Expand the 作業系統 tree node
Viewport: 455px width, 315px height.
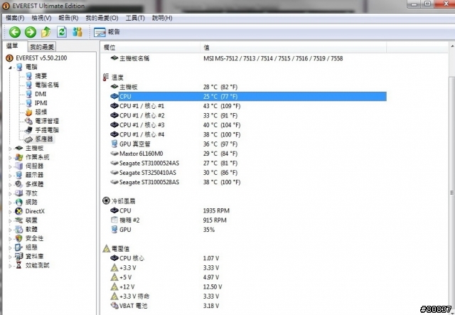pos(10,158)
